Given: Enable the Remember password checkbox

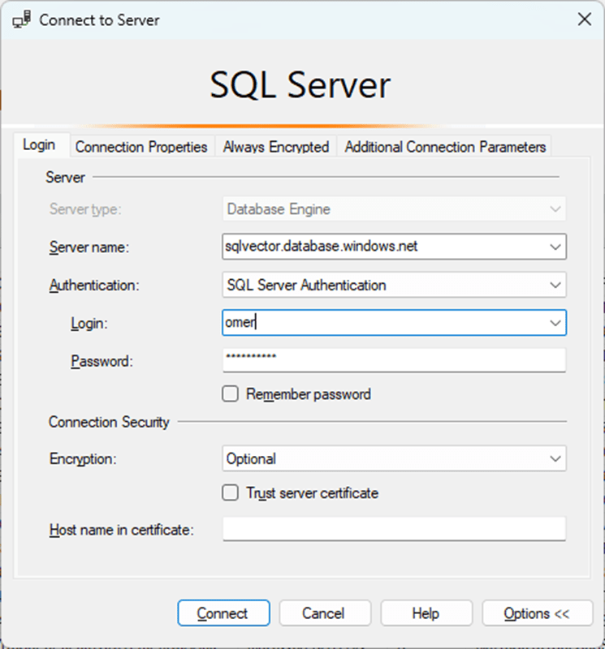Looking at the screenshot, I should tap(231, 394).
